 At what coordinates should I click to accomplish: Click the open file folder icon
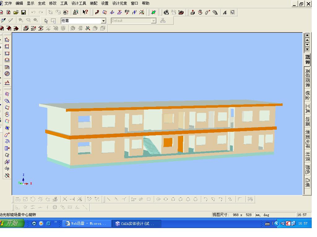pyautogui.click(x=16, y=12)
